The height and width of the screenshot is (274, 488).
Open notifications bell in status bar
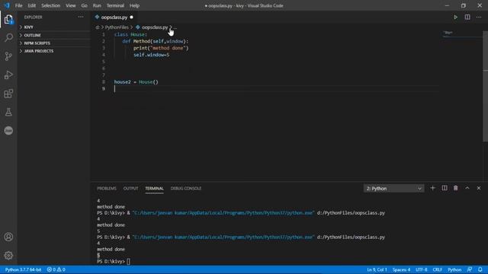[480, 269]
